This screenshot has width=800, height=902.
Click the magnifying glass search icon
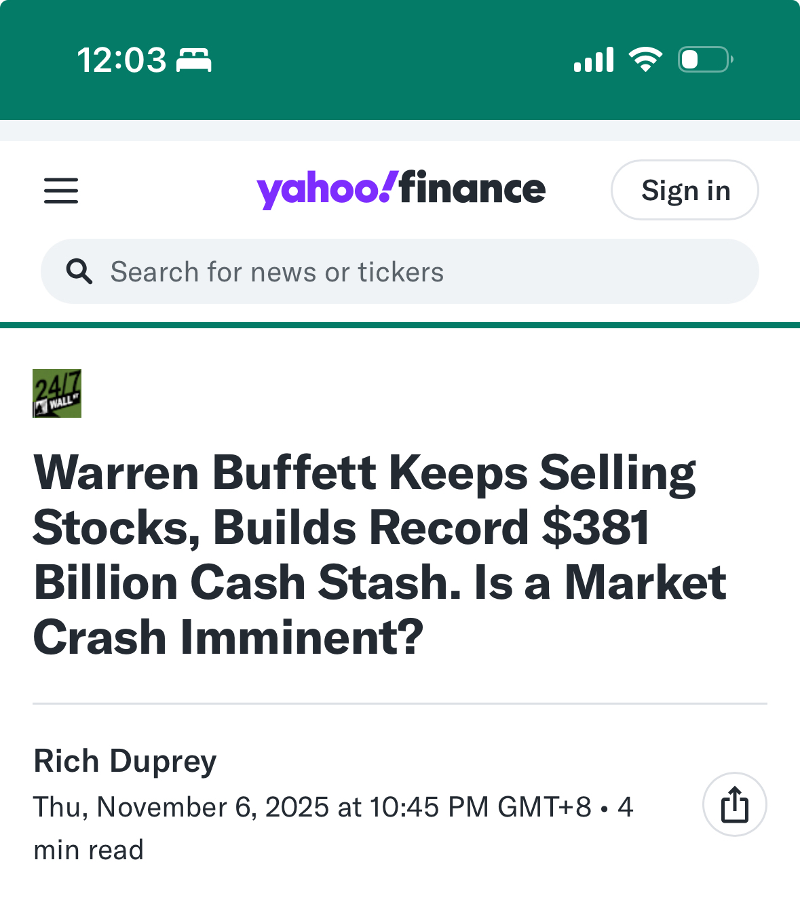(x=79, y=271)
